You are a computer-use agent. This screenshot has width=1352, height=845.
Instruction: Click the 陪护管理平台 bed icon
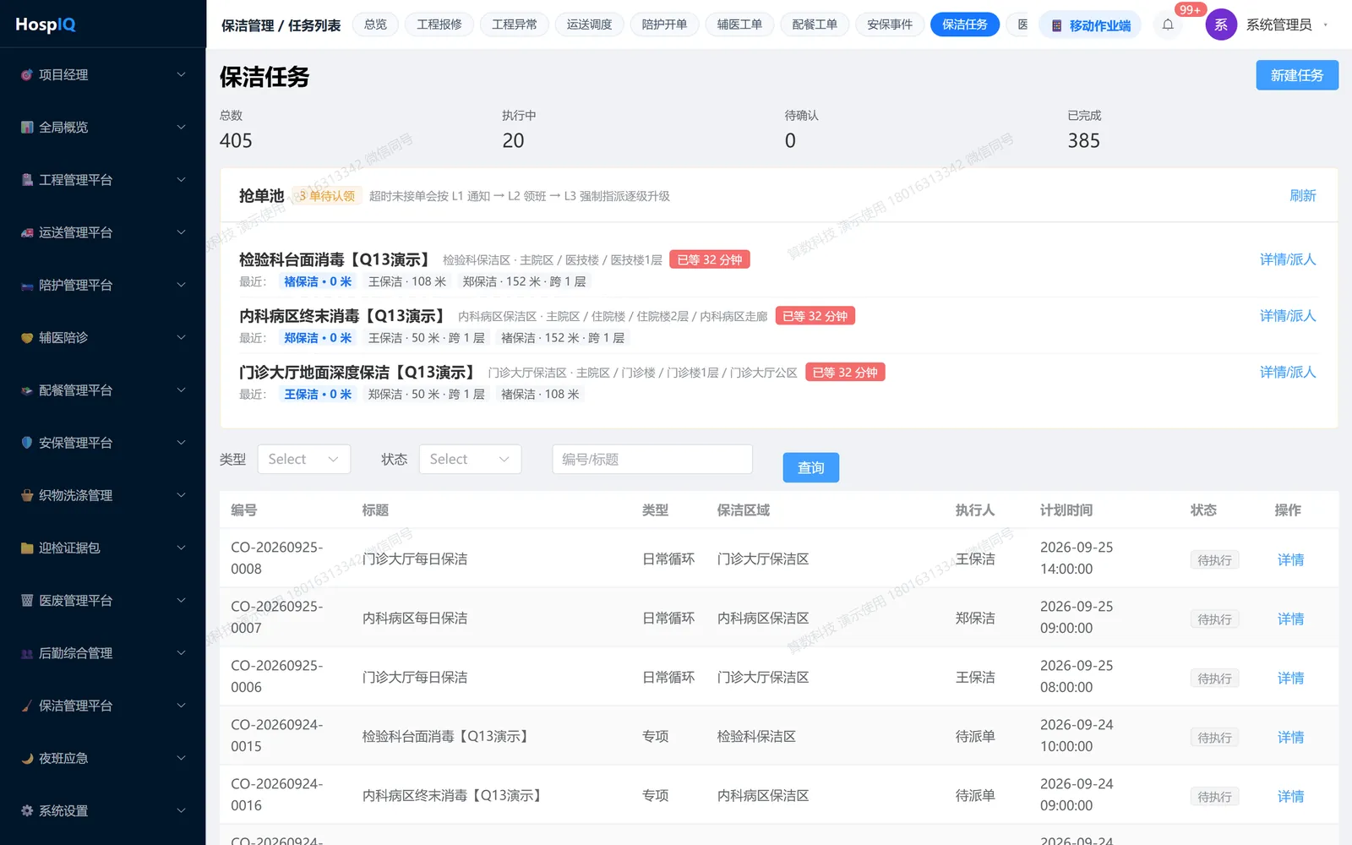point(27,285)
